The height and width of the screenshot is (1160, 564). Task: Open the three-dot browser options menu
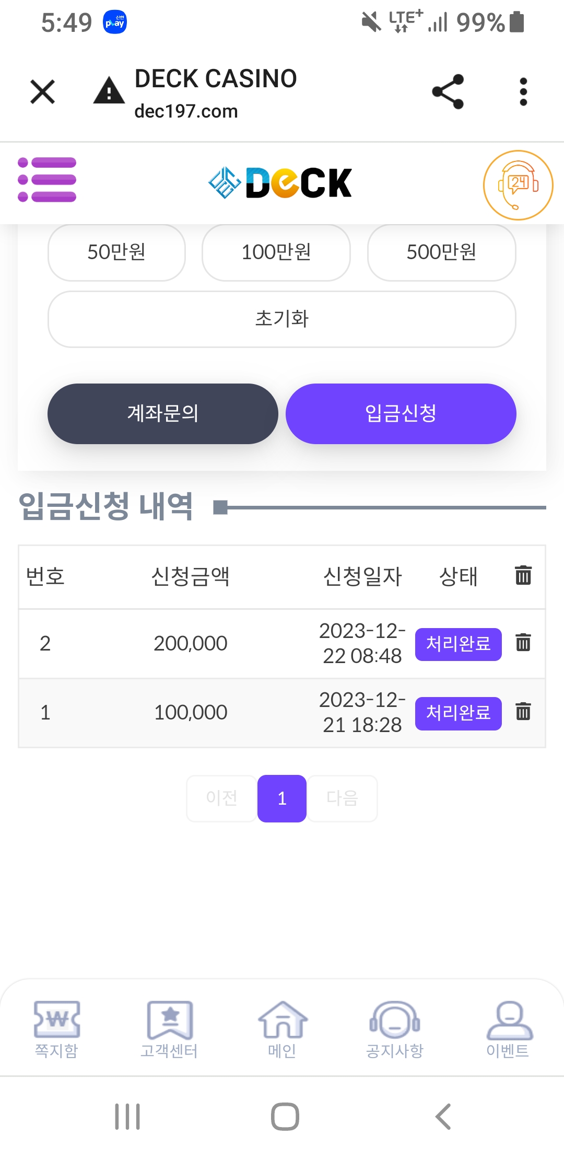(523, 92)
